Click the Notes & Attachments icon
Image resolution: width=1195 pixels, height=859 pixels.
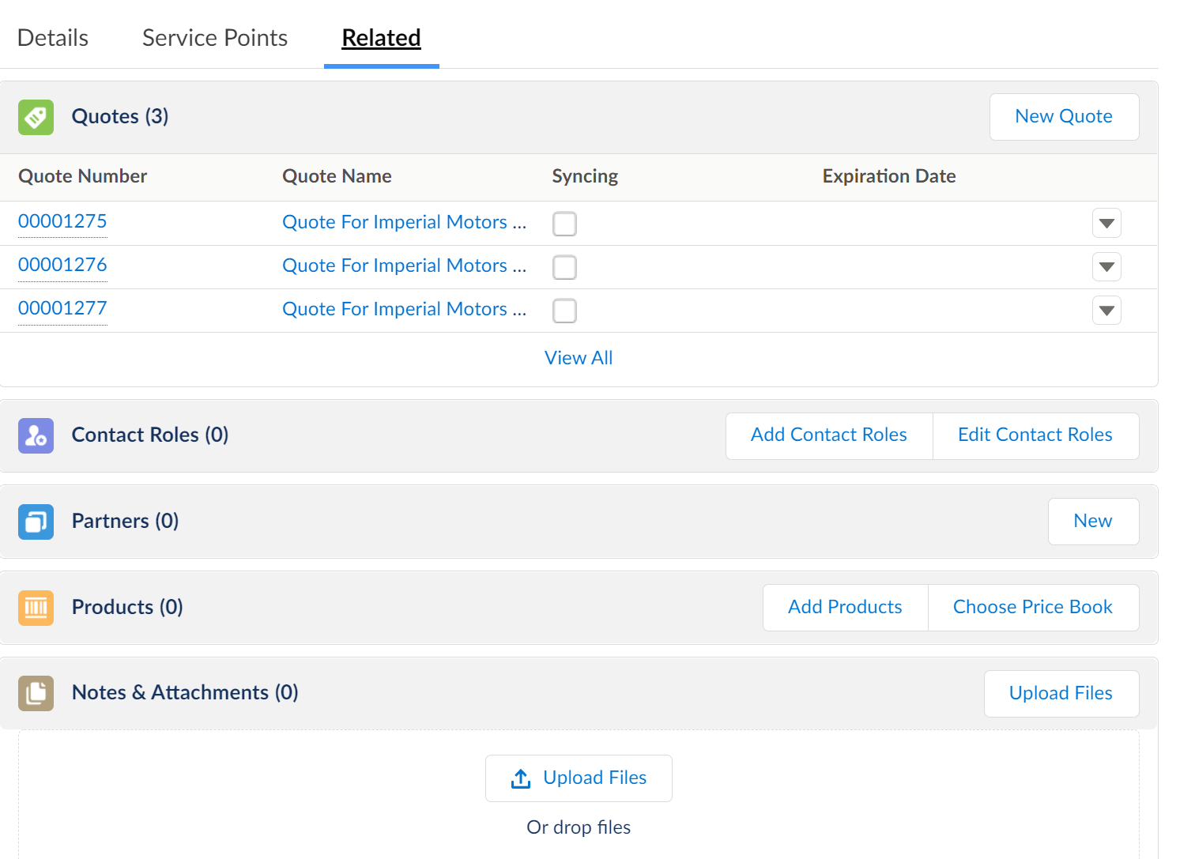(x=36, y=693)
